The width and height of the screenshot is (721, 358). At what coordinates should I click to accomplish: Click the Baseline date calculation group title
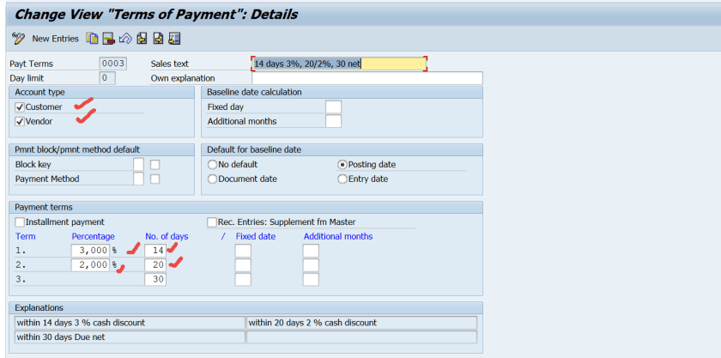[254, 92]
